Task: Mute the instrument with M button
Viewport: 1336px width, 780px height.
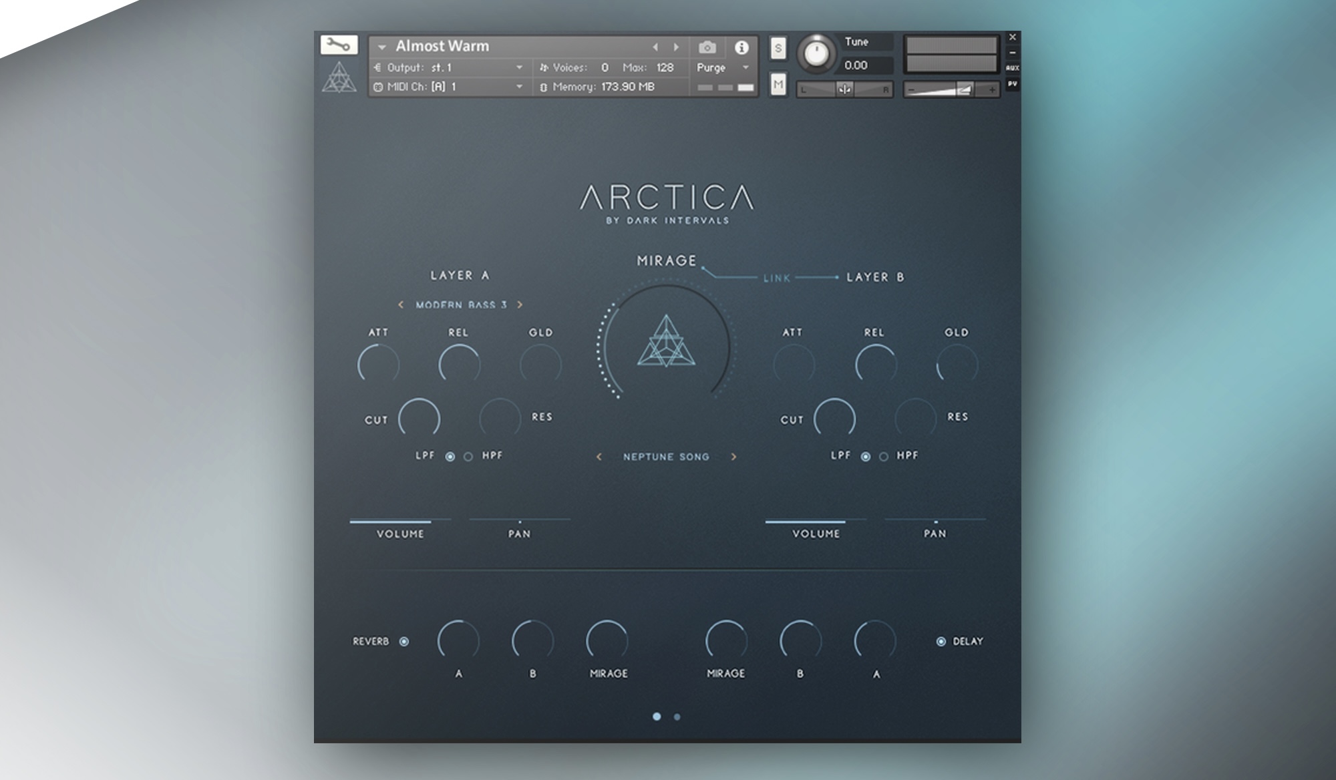Action: coord(778,84)
